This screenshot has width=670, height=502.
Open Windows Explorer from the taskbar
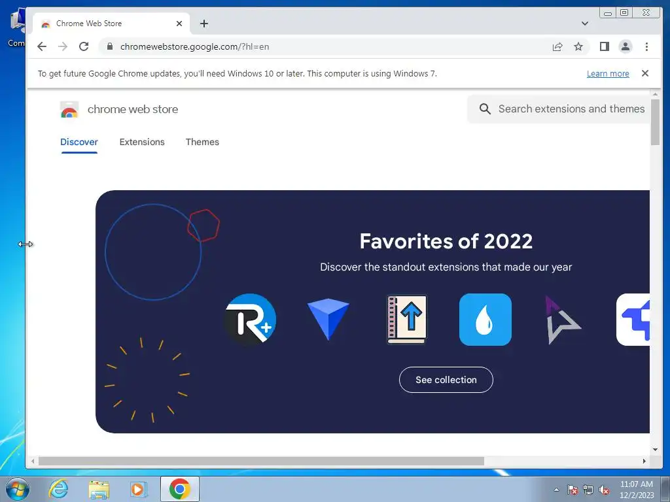click(x=99, y=489)
